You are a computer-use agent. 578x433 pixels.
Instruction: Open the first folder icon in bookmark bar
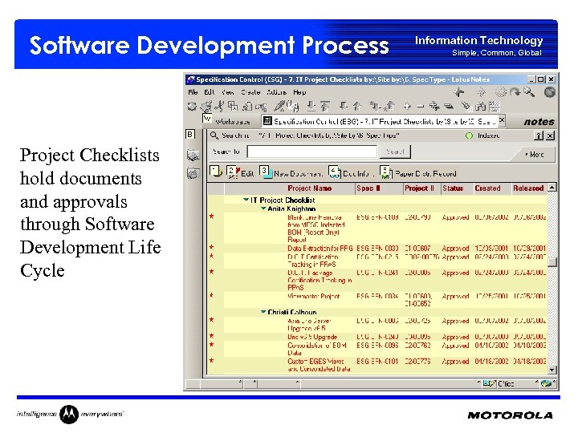tap(193, 155)
